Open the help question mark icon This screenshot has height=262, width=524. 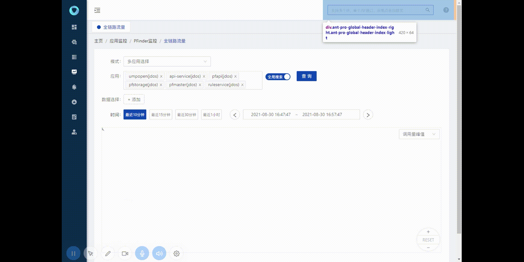coord(446,10)
